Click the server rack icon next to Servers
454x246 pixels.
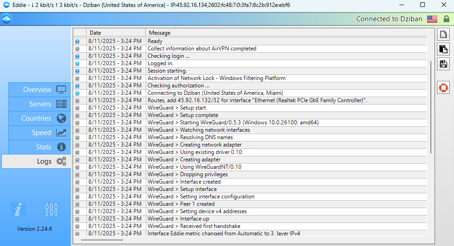pyautogui.click(x=62, y=104)
